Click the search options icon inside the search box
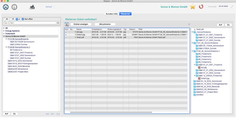Screen dimensions: 236x118 [x=11, y=23]
